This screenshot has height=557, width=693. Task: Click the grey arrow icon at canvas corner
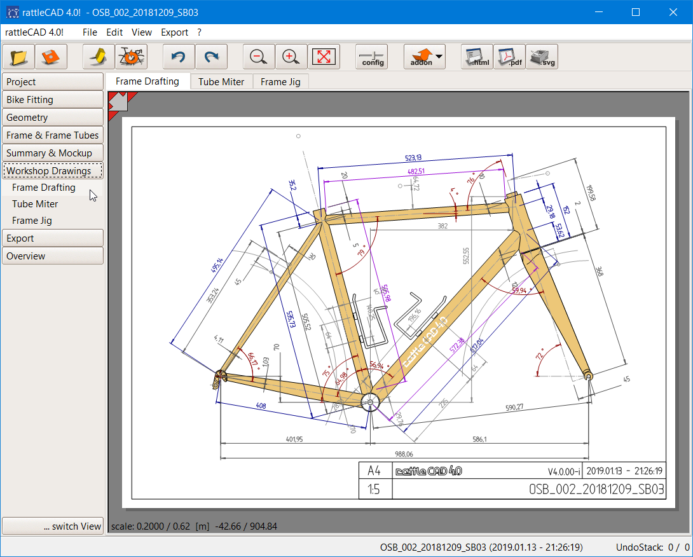click(118, 102)
